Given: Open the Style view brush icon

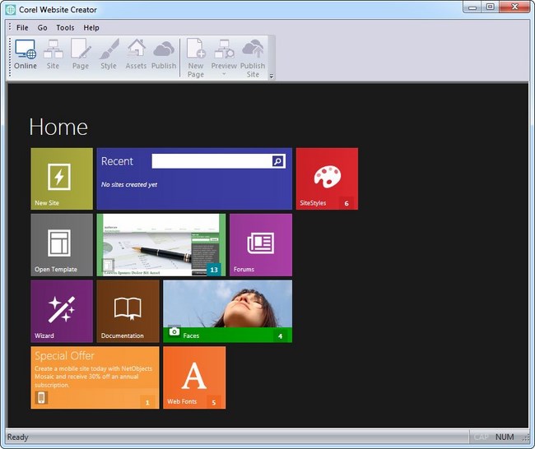Looking at the screenshot, I should [x=109, y=54].
